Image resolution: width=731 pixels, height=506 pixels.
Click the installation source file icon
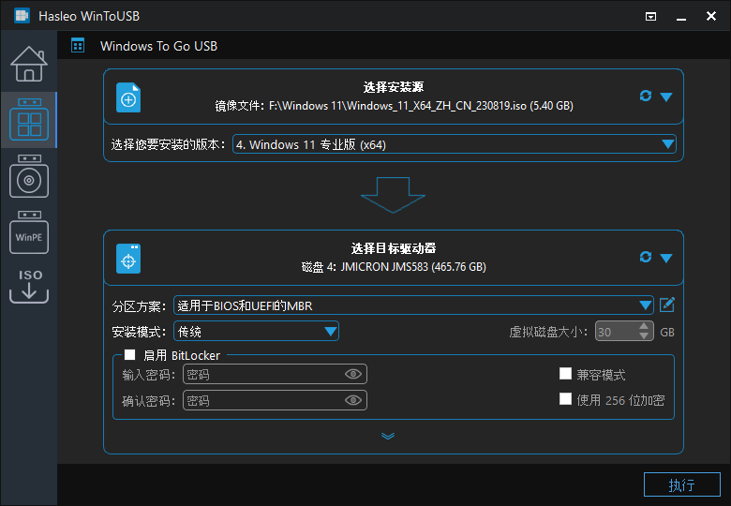point(128,97)
